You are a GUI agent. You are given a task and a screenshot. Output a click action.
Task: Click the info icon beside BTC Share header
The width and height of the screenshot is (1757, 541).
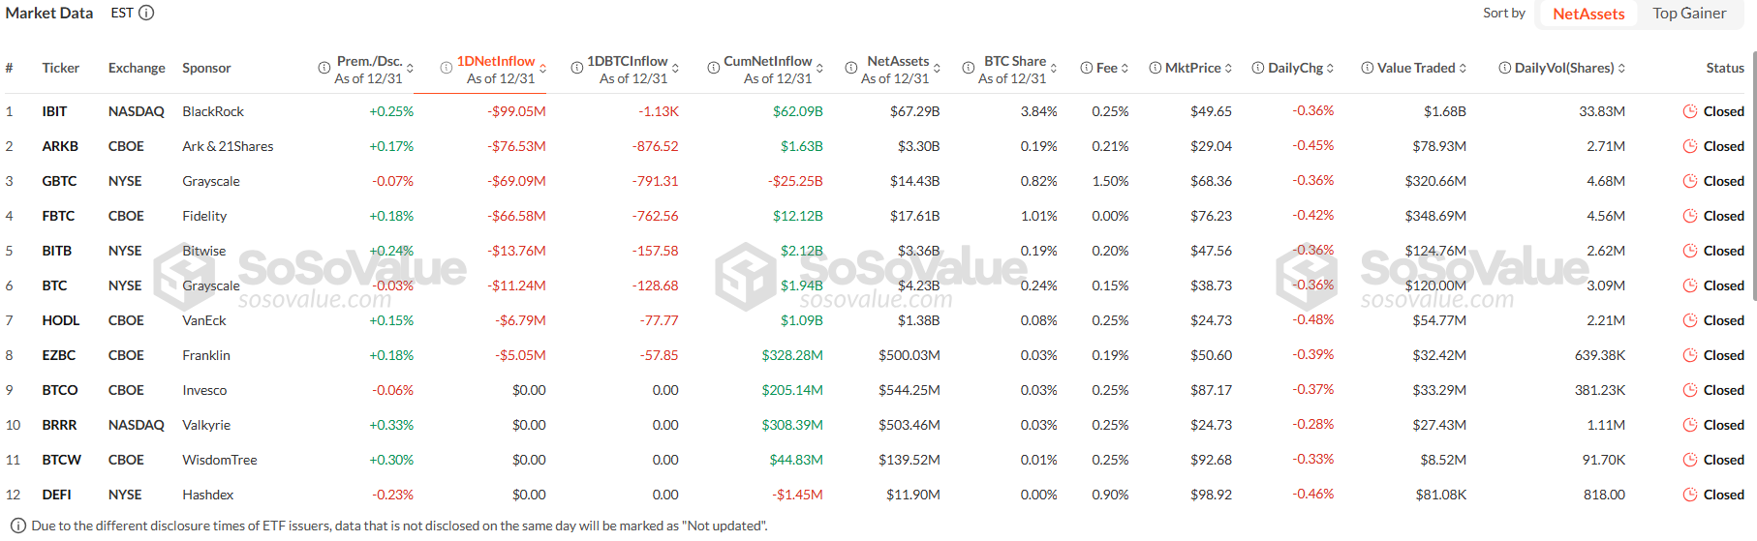coord(968,68)
